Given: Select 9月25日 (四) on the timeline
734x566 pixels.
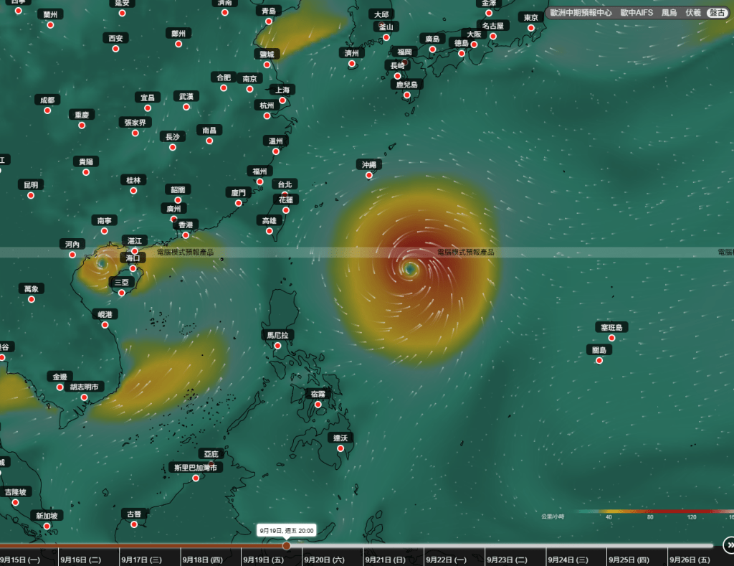Looking at the screenshot, I should click(629, 560).
